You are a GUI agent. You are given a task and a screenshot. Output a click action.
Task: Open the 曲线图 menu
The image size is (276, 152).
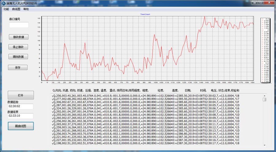point(16,9)
